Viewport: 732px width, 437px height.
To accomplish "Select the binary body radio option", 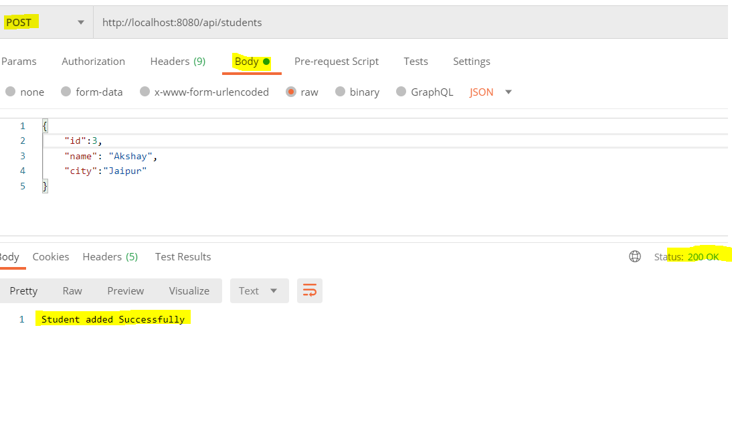I will 341,92.
